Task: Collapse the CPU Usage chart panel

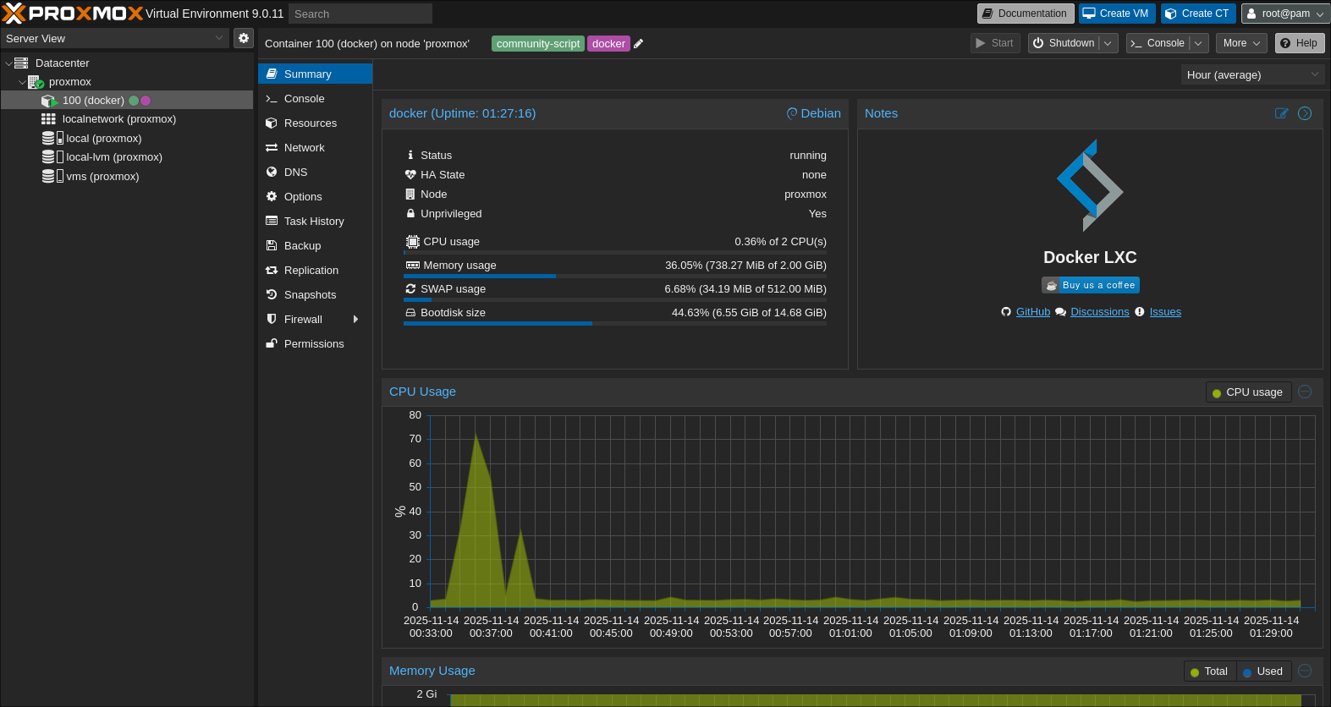Action: (1305, 392)
